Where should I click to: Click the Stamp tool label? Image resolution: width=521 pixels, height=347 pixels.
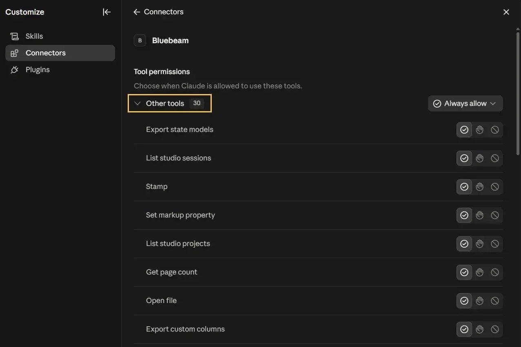click(157, 187)
